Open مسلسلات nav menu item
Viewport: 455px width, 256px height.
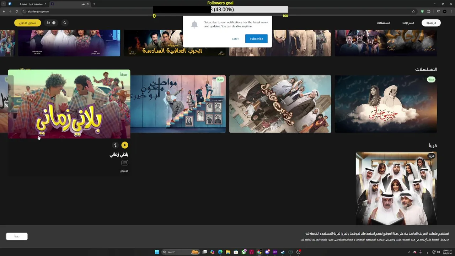coord(384,23)
